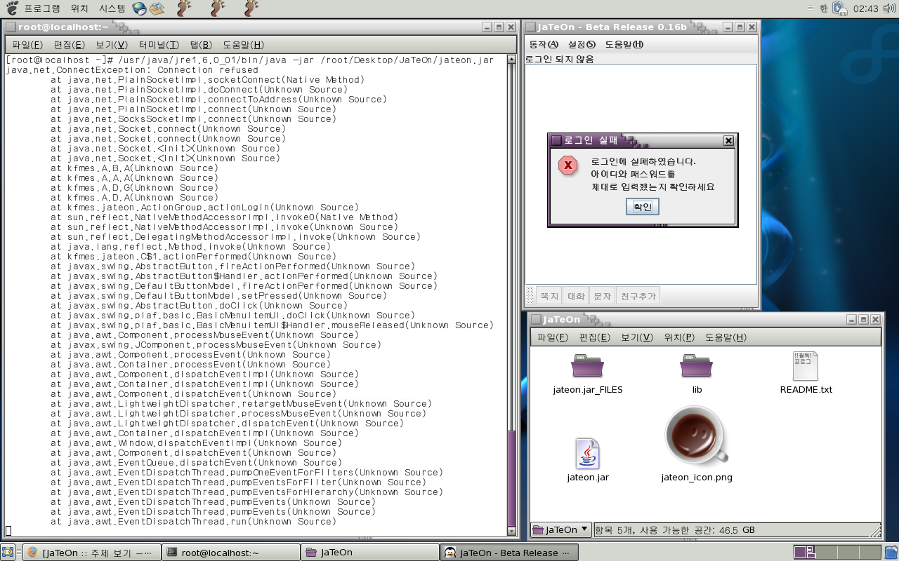Click the 항목 5개 status bar text

point(676,530)
